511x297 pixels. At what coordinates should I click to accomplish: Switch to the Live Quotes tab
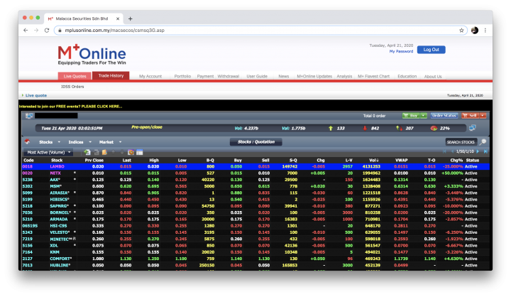tap(75, 76)
